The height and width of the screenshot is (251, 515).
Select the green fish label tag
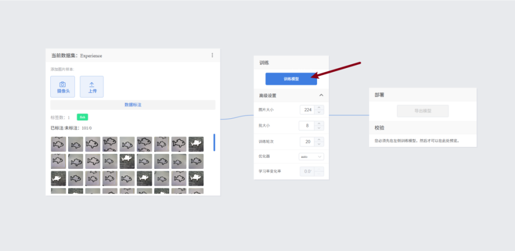pyautogui.click(x=82, y=117)
